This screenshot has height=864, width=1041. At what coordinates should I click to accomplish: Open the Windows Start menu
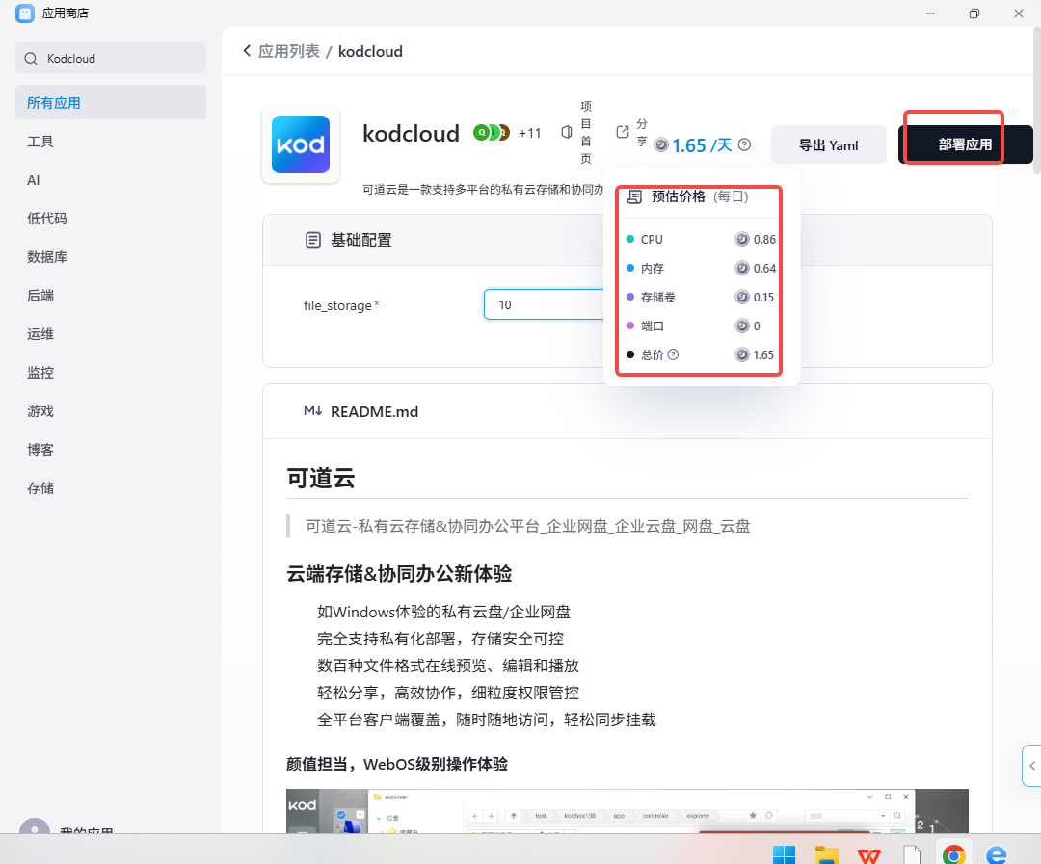784,854
